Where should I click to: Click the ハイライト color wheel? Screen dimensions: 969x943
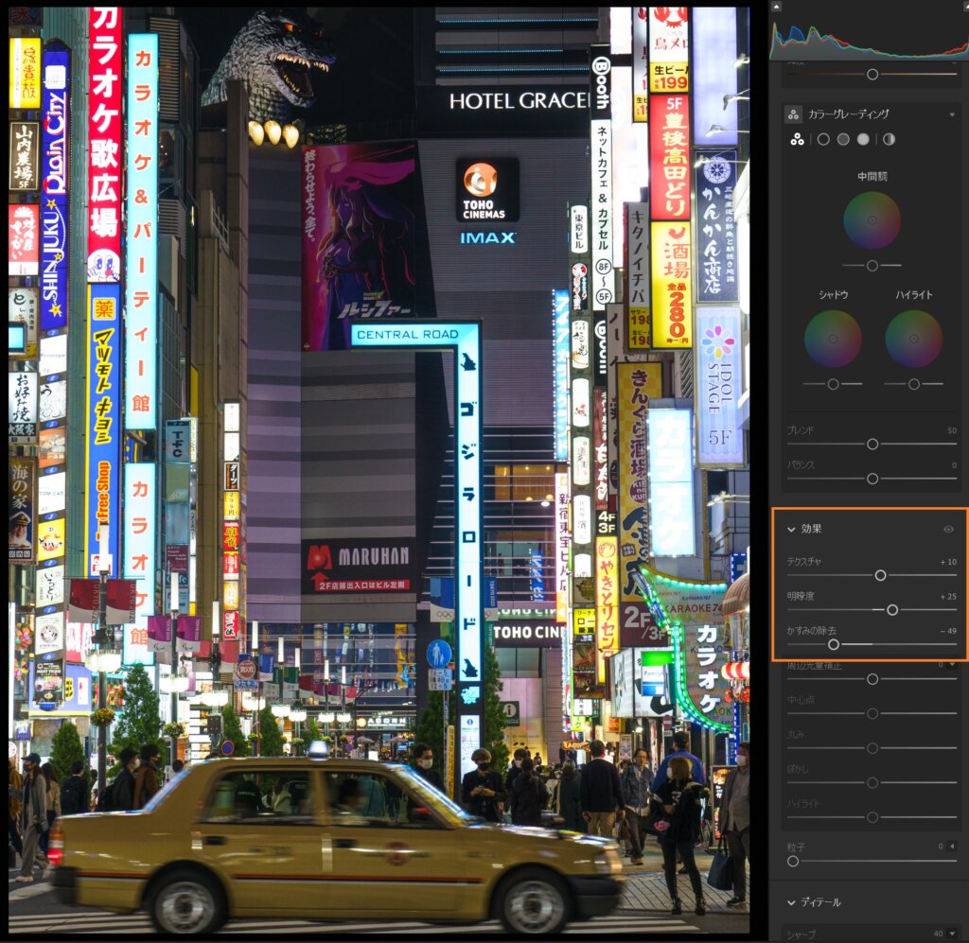[913, 339]
